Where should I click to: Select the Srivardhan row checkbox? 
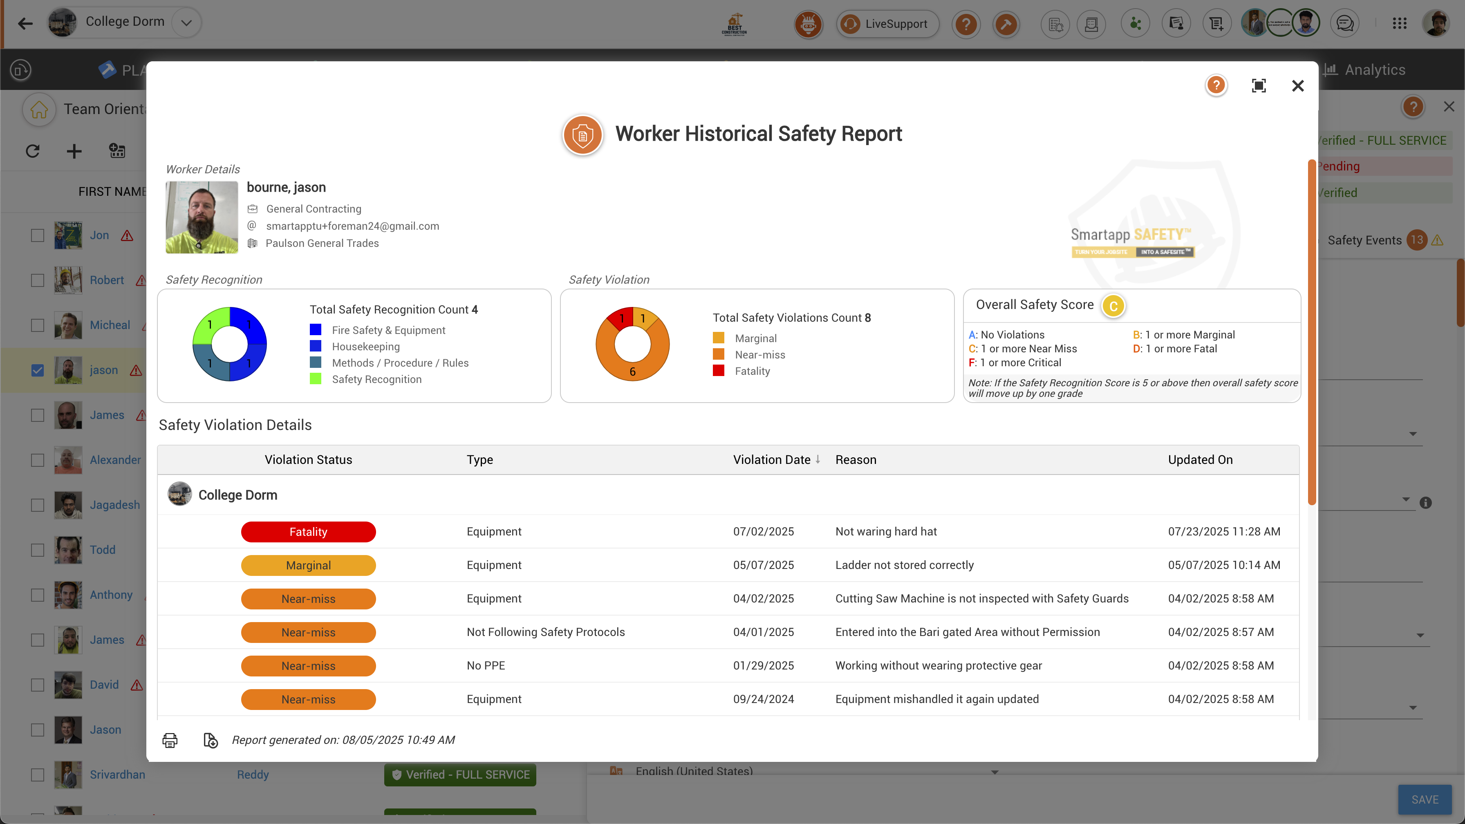click(x=38, y=775)
